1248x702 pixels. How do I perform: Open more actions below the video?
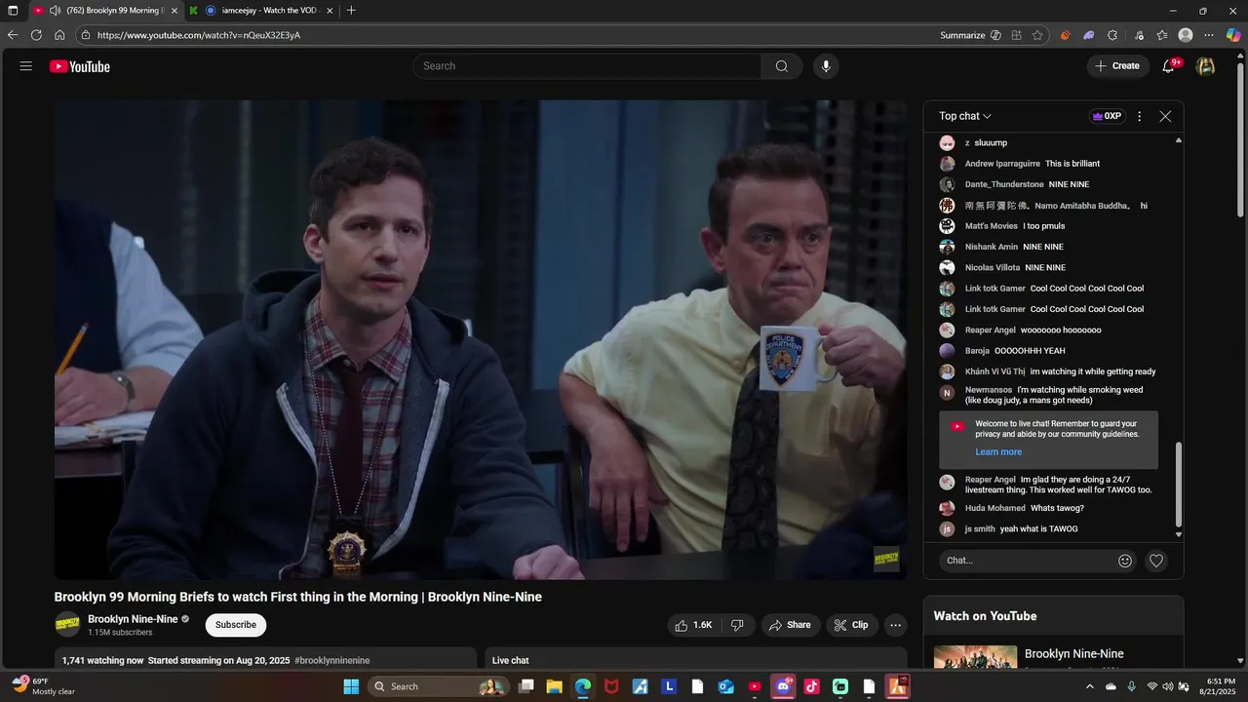(x=895, y=625)
